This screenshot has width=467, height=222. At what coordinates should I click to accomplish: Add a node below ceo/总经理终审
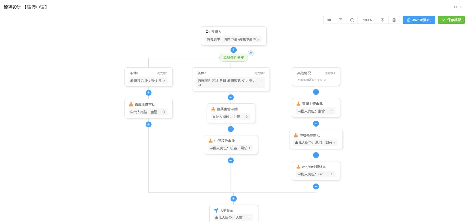[316, 186]
